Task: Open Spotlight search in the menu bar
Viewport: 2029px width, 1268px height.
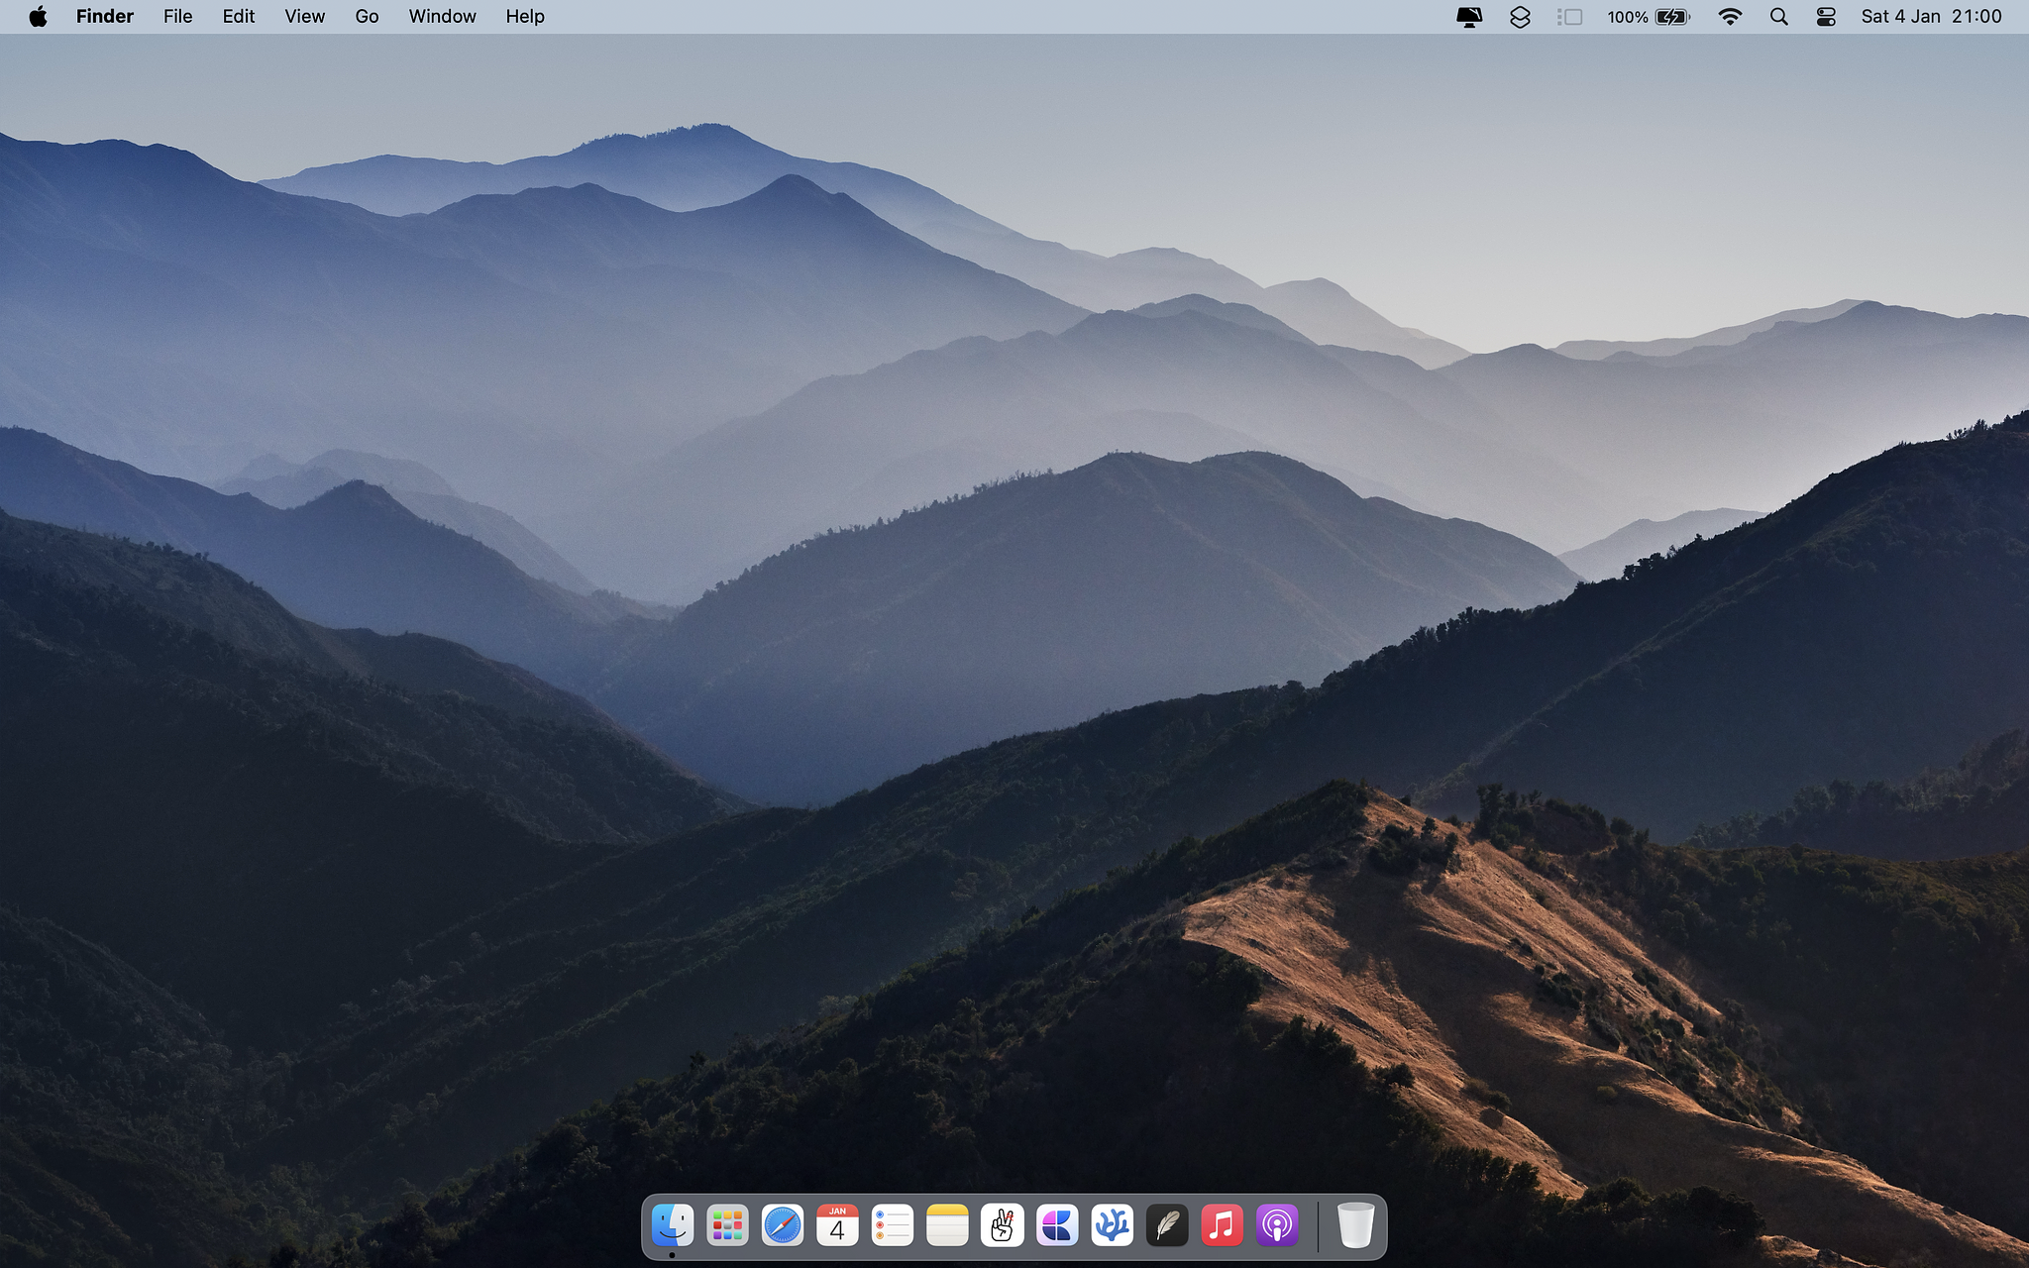Action: [1779, 17]
